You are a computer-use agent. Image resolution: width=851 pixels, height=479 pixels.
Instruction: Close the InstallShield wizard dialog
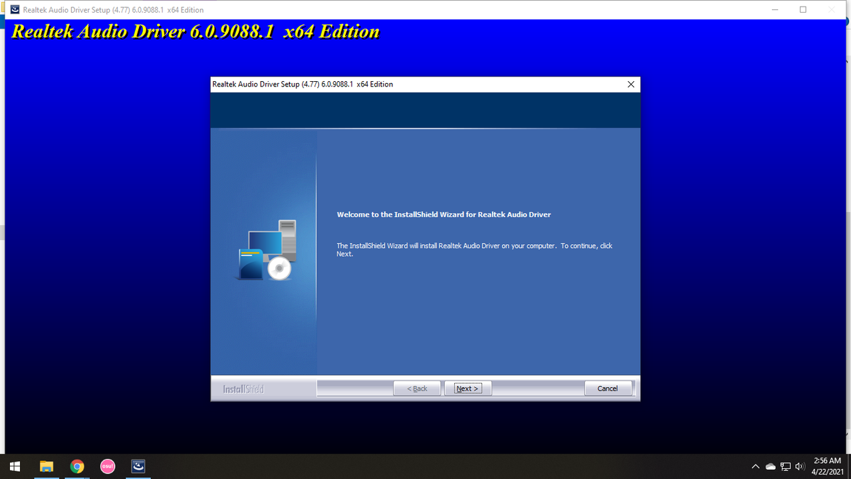(631, 84)
